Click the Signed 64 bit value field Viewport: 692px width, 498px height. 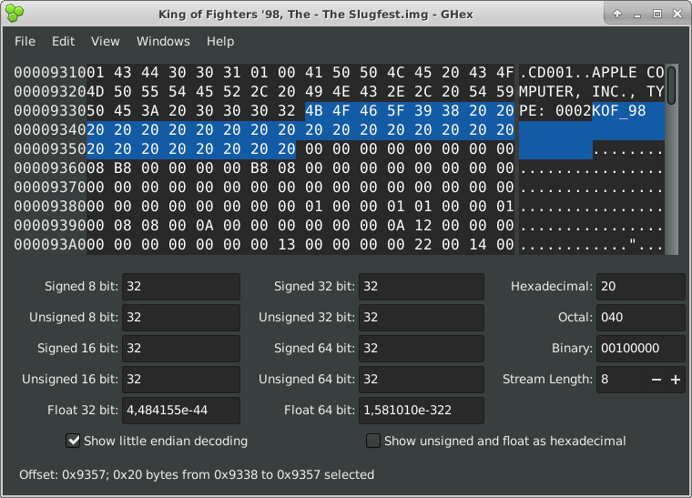pyautogui.click(x=421, y=349)
